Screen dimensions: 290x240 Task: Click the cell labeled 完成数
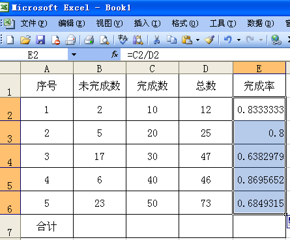(x=152, y=86)
